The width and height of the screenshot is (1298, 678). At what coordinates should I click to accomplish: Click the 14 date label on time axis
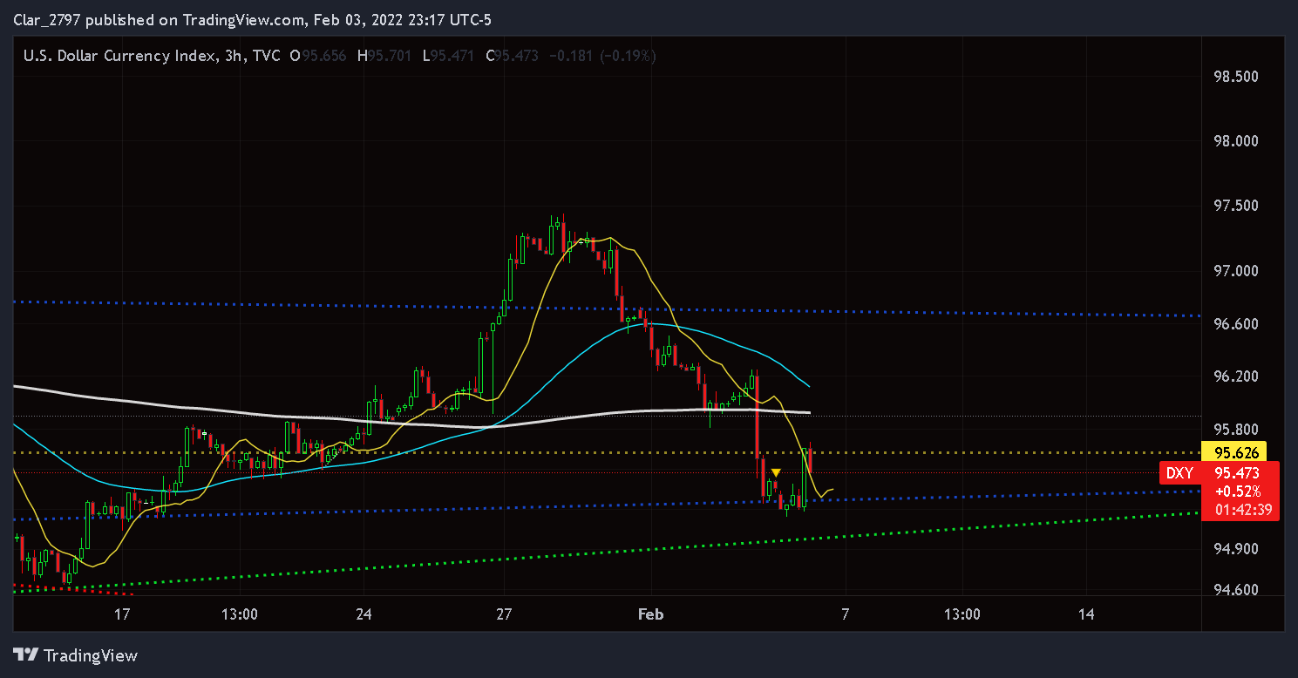click(x=1086, y=614)
